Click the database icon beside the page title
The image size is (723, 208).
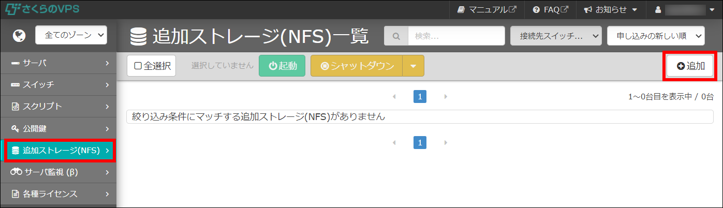tap(138, 37)
